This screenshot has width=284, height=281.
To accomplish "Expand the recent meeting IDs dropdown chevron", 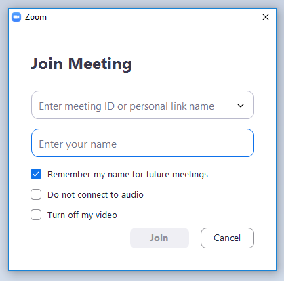I will [x=241, y=106].
